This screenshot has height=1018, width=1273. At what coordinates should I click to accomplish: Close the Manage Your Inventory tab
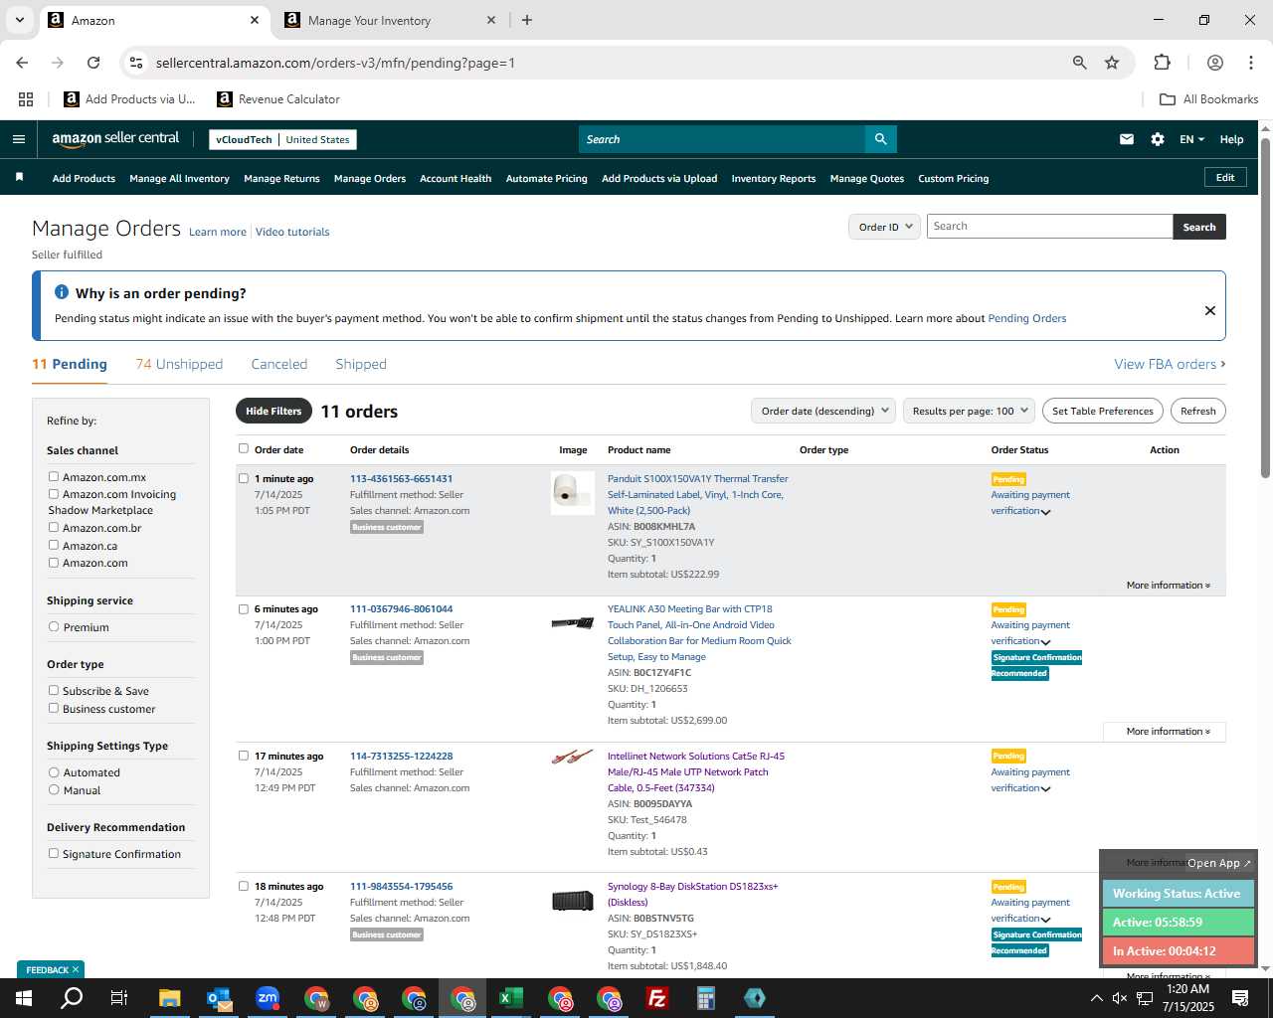point(491,20)
